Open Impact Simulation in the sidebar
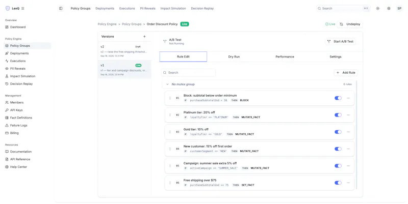Screen dimensions: 408x204 (27, 76)
